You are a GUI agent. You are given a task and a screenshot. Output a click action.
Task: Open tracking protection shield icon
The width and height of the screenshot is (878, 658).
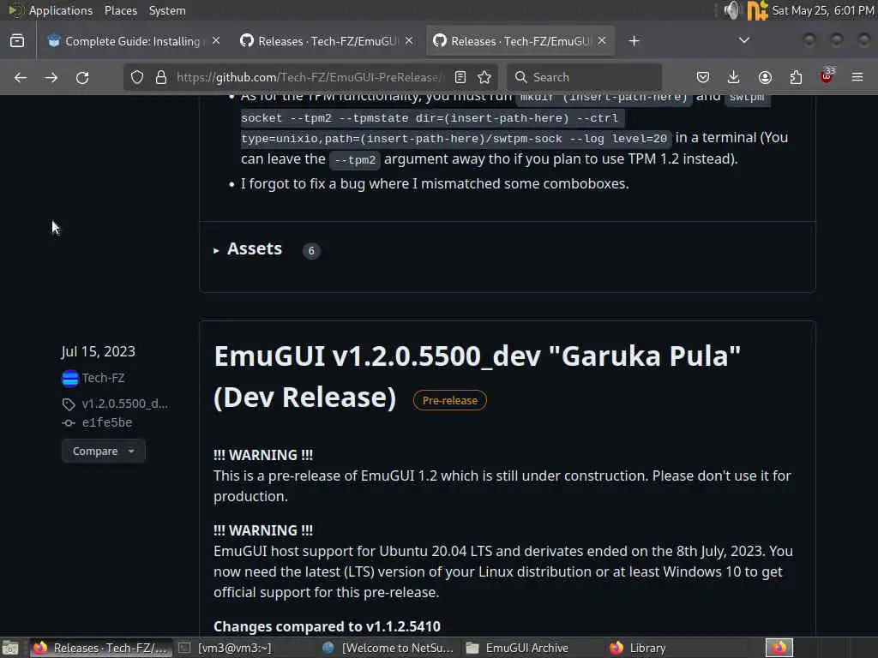point(137,77)
